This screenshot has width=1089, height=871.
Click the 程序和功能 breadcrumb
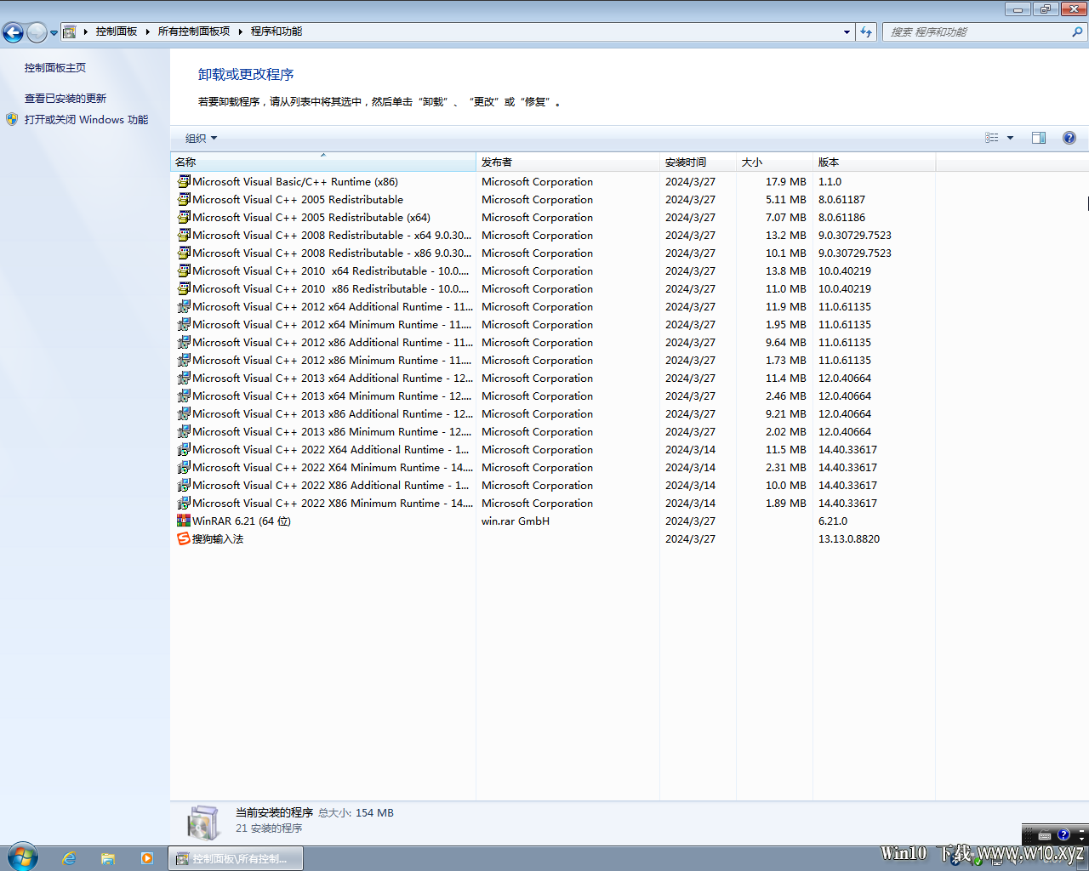click(277, 31)
